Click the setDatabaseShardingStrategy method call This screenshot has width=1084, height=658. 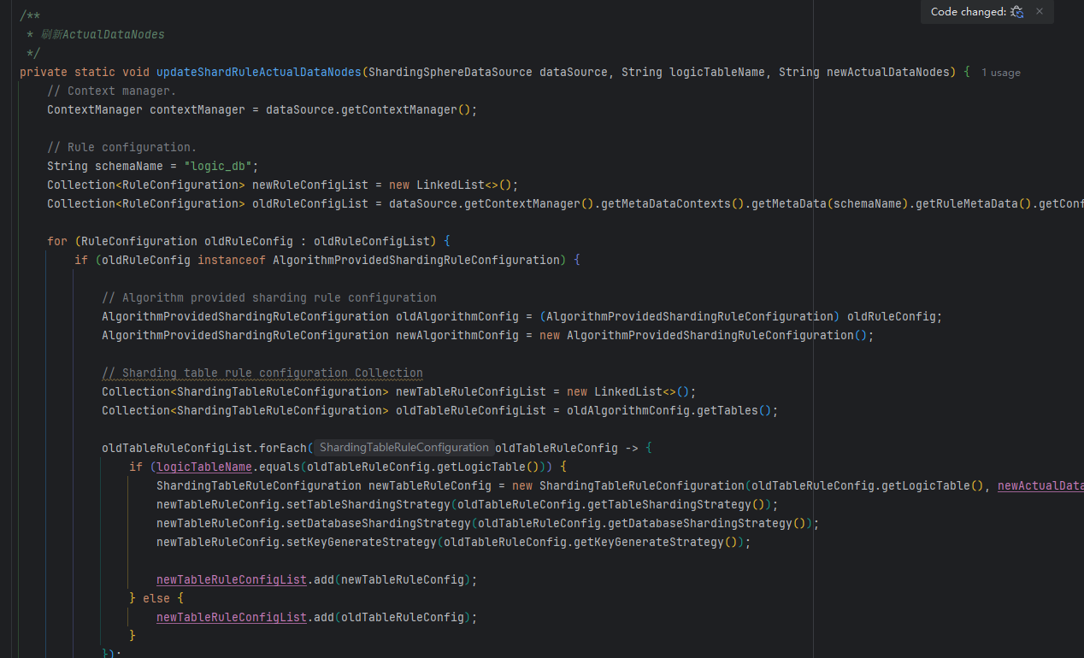pyautogui.click(x=314, y=523)
